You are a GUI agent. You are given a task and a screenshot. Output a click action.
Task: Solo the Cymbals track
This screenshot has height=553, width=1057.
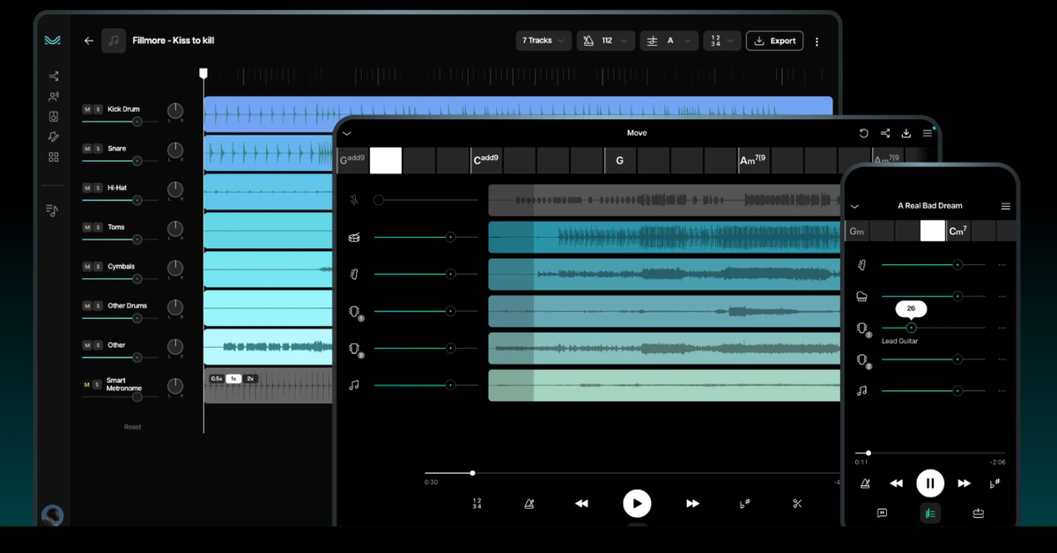tap(98, 267)
